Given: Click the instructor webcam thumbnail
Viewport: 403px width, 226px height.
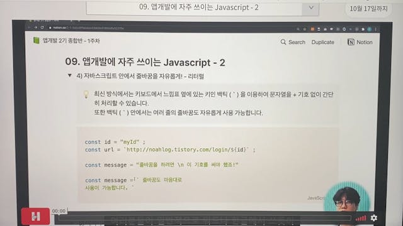Looking at the screenshot, I should (346, 197).
